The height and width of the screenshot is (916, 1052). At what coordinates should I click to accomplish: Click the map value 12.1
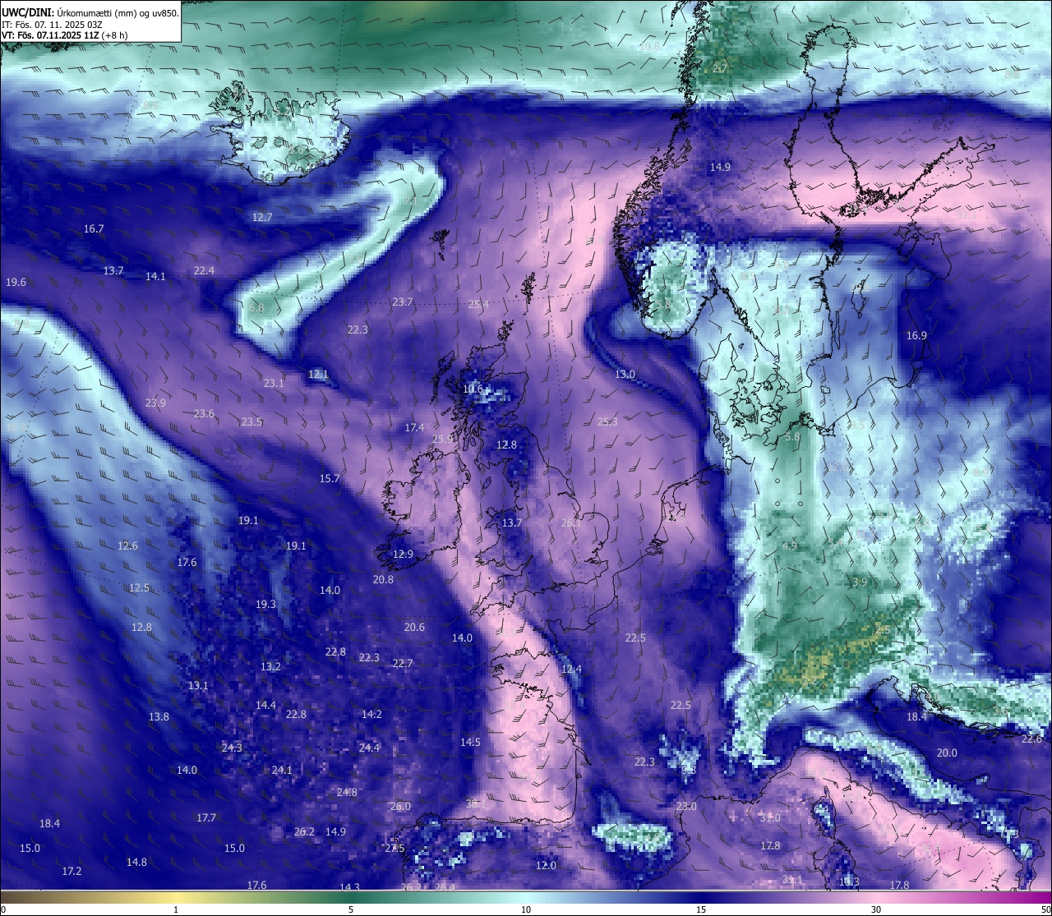tap(318, 374)
